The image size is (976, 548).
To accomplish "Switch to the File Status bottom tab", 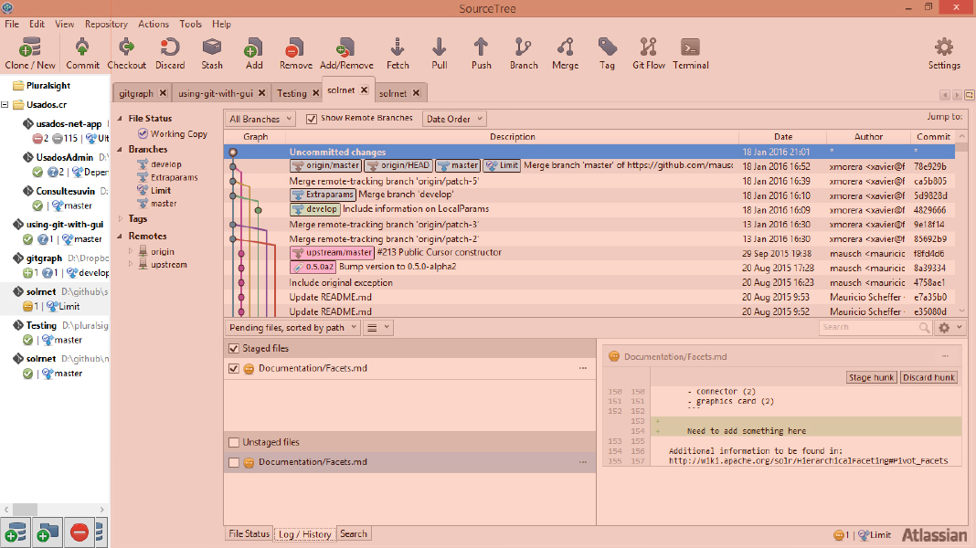I will (x=249, y=533).
